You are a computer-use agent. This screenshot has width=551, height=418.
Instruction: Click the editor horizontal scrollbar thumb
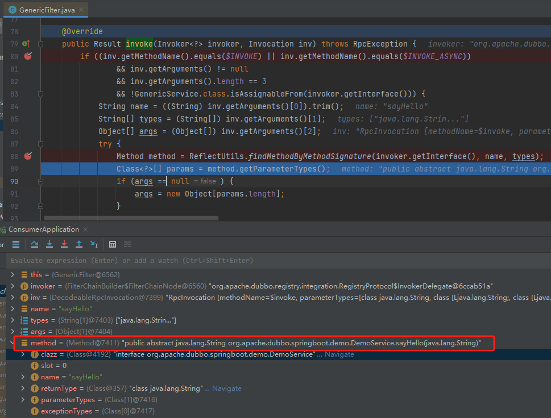pyautogui.click(x=131, y=218)
